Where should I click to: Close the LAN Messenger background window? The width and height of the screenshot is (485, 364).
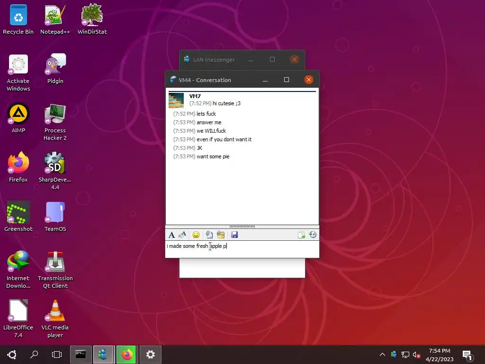[295, 59]
